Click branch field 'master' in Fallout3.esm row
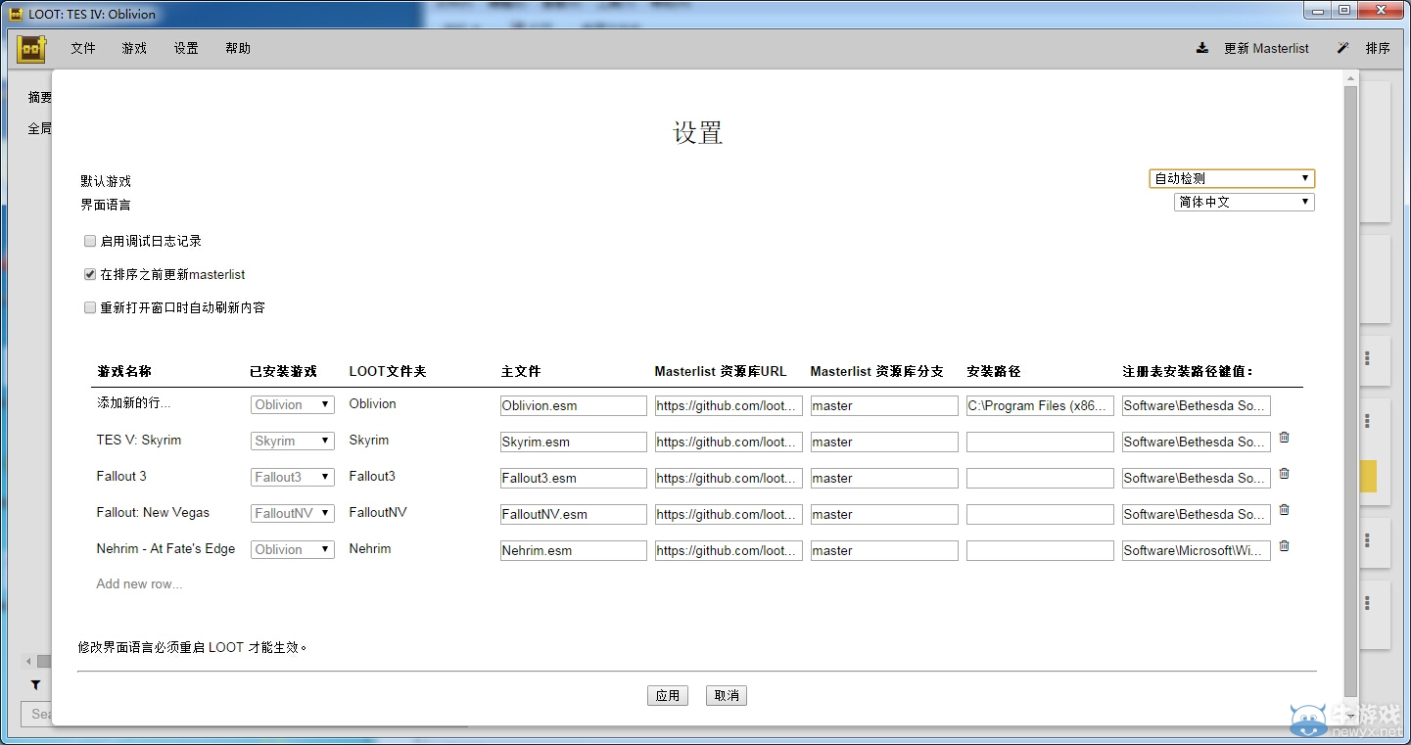 click(884, 478)
